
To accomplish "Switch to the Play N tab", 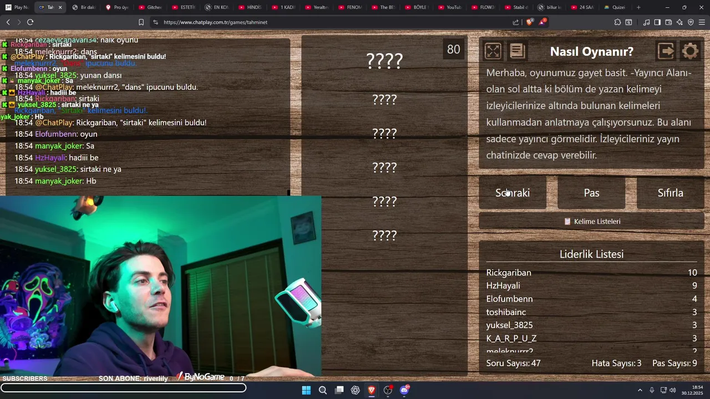I will (17, 7).
